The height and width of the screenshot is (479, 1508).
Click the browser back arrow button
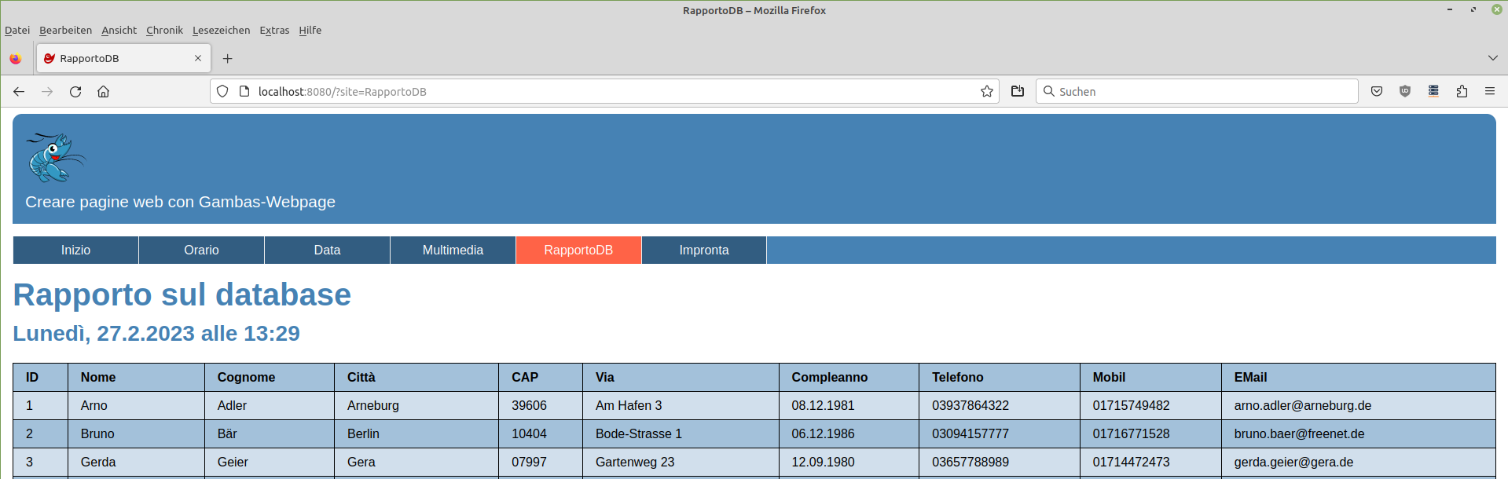point(19,92)
